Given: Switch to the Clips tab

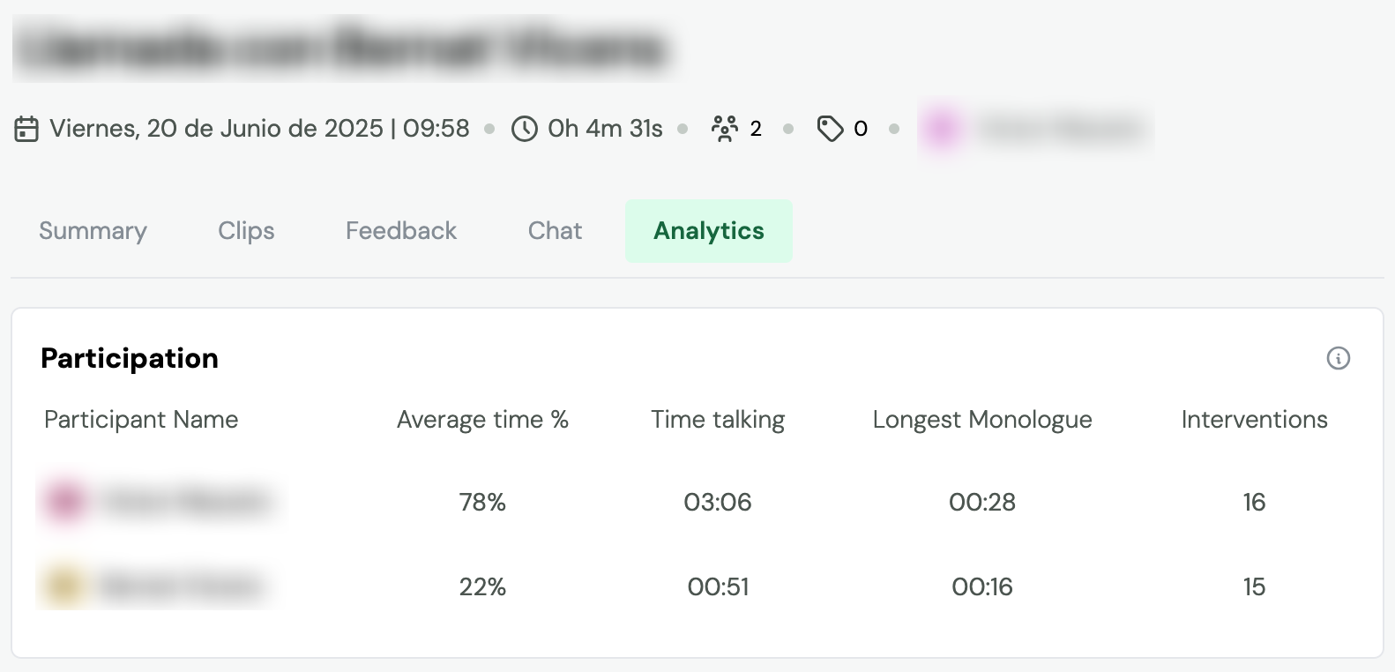Looking at the screenshot, I should coord(246,231).
